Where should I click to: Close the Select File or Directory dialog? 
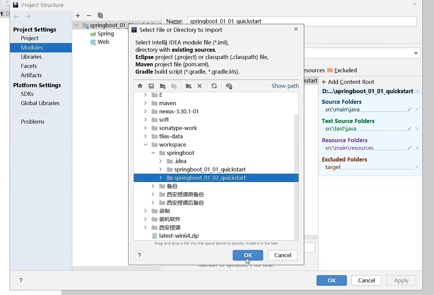coord(296,29)
